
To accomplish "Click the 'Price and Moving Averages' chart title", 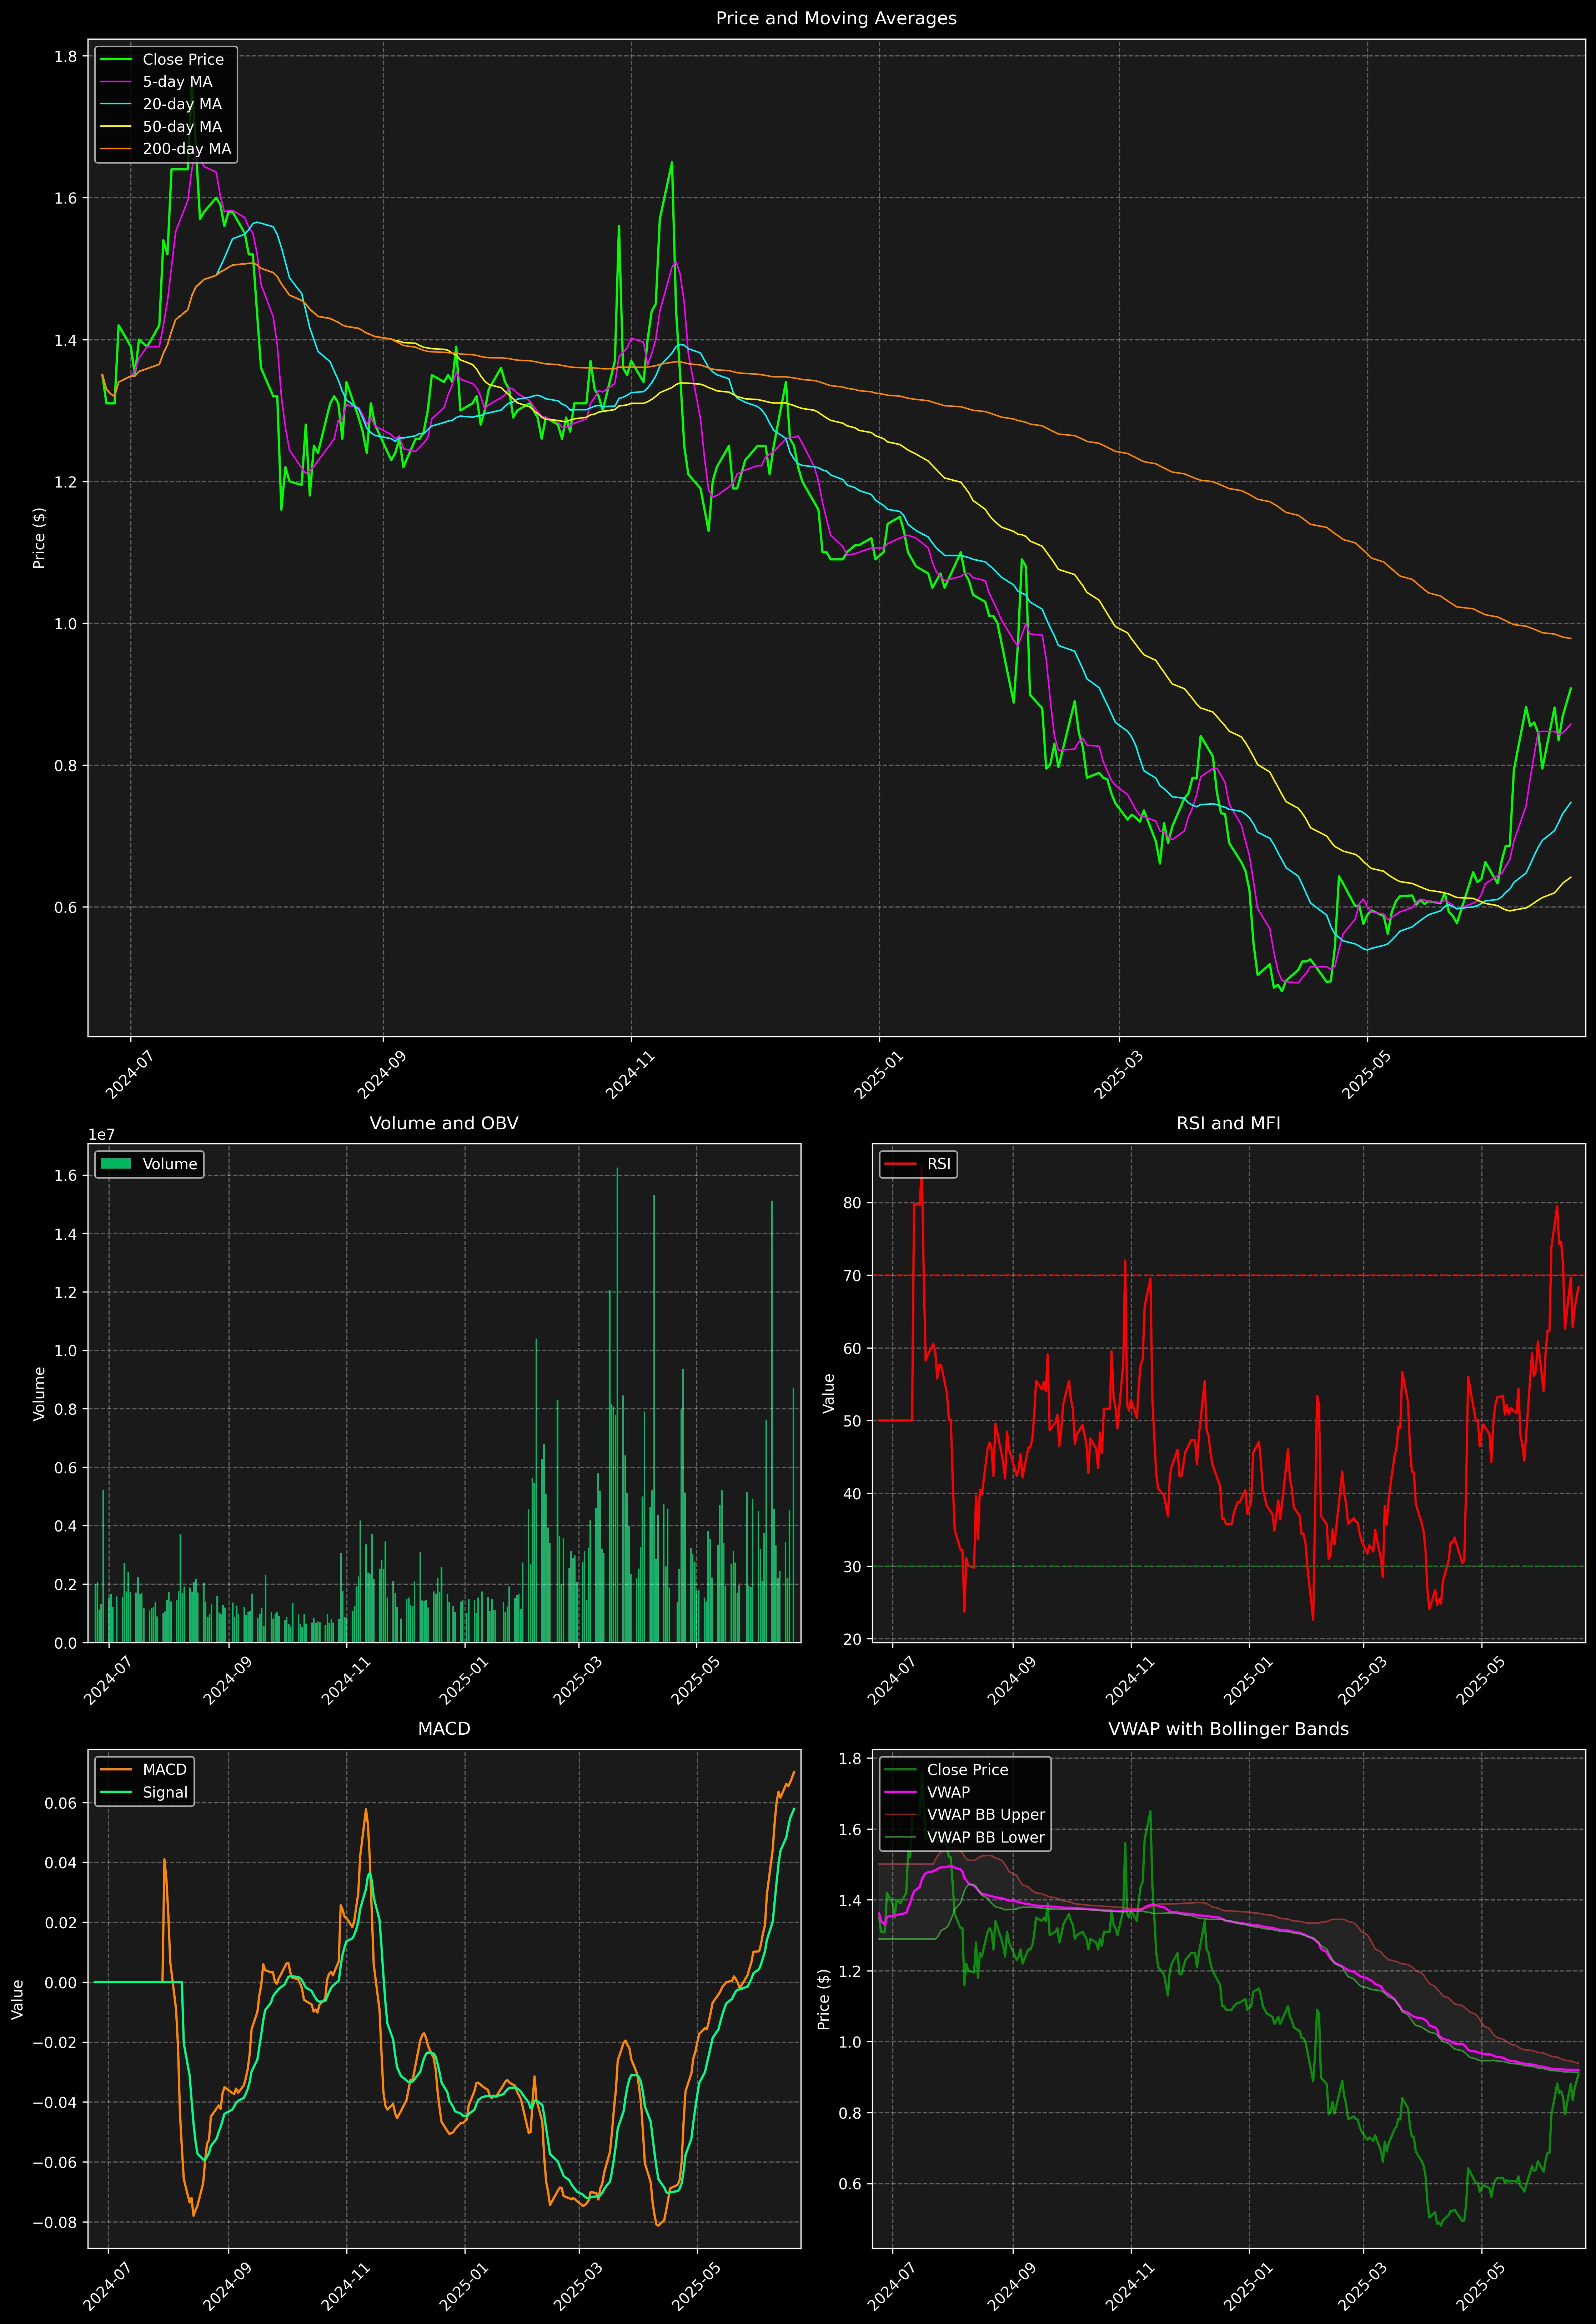I will [x=836, y=18].
